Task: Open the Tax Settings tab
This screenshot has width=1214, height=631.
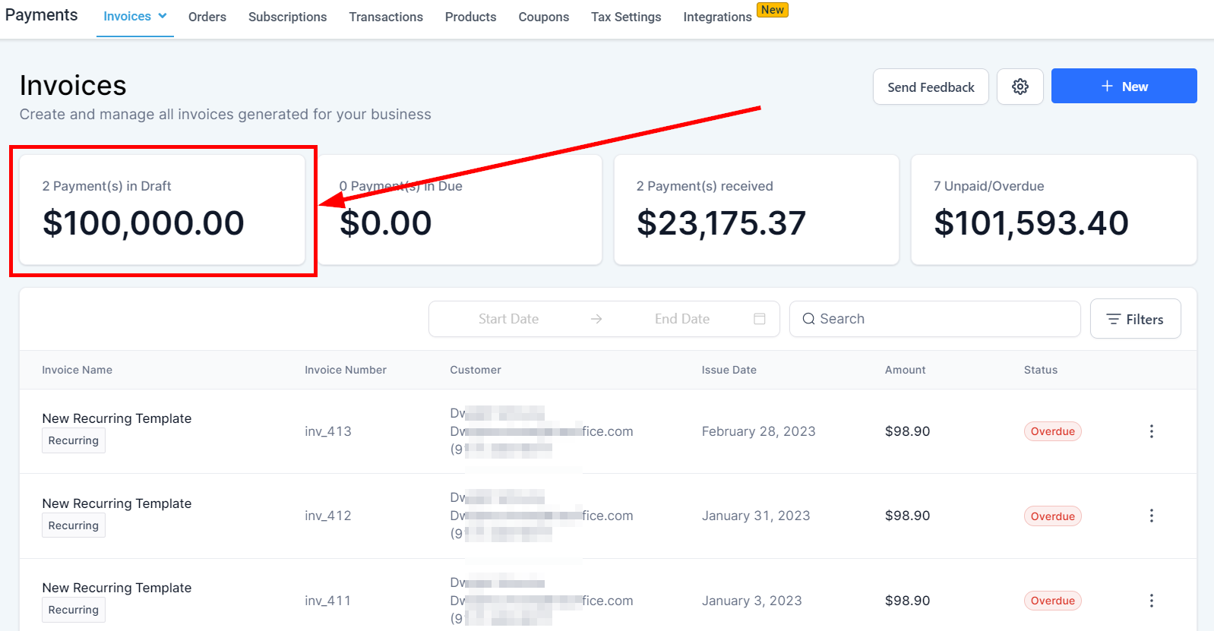Action: [x=626, y=17]
